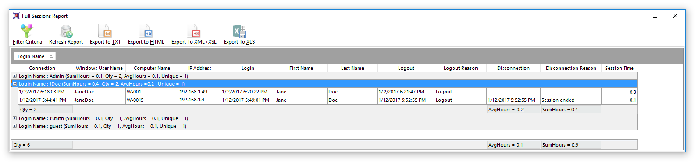This screenshot has width=695, height=165.
Task: Click JDoe group SumHours = 0.4 footer
Action: pos(571,110)
